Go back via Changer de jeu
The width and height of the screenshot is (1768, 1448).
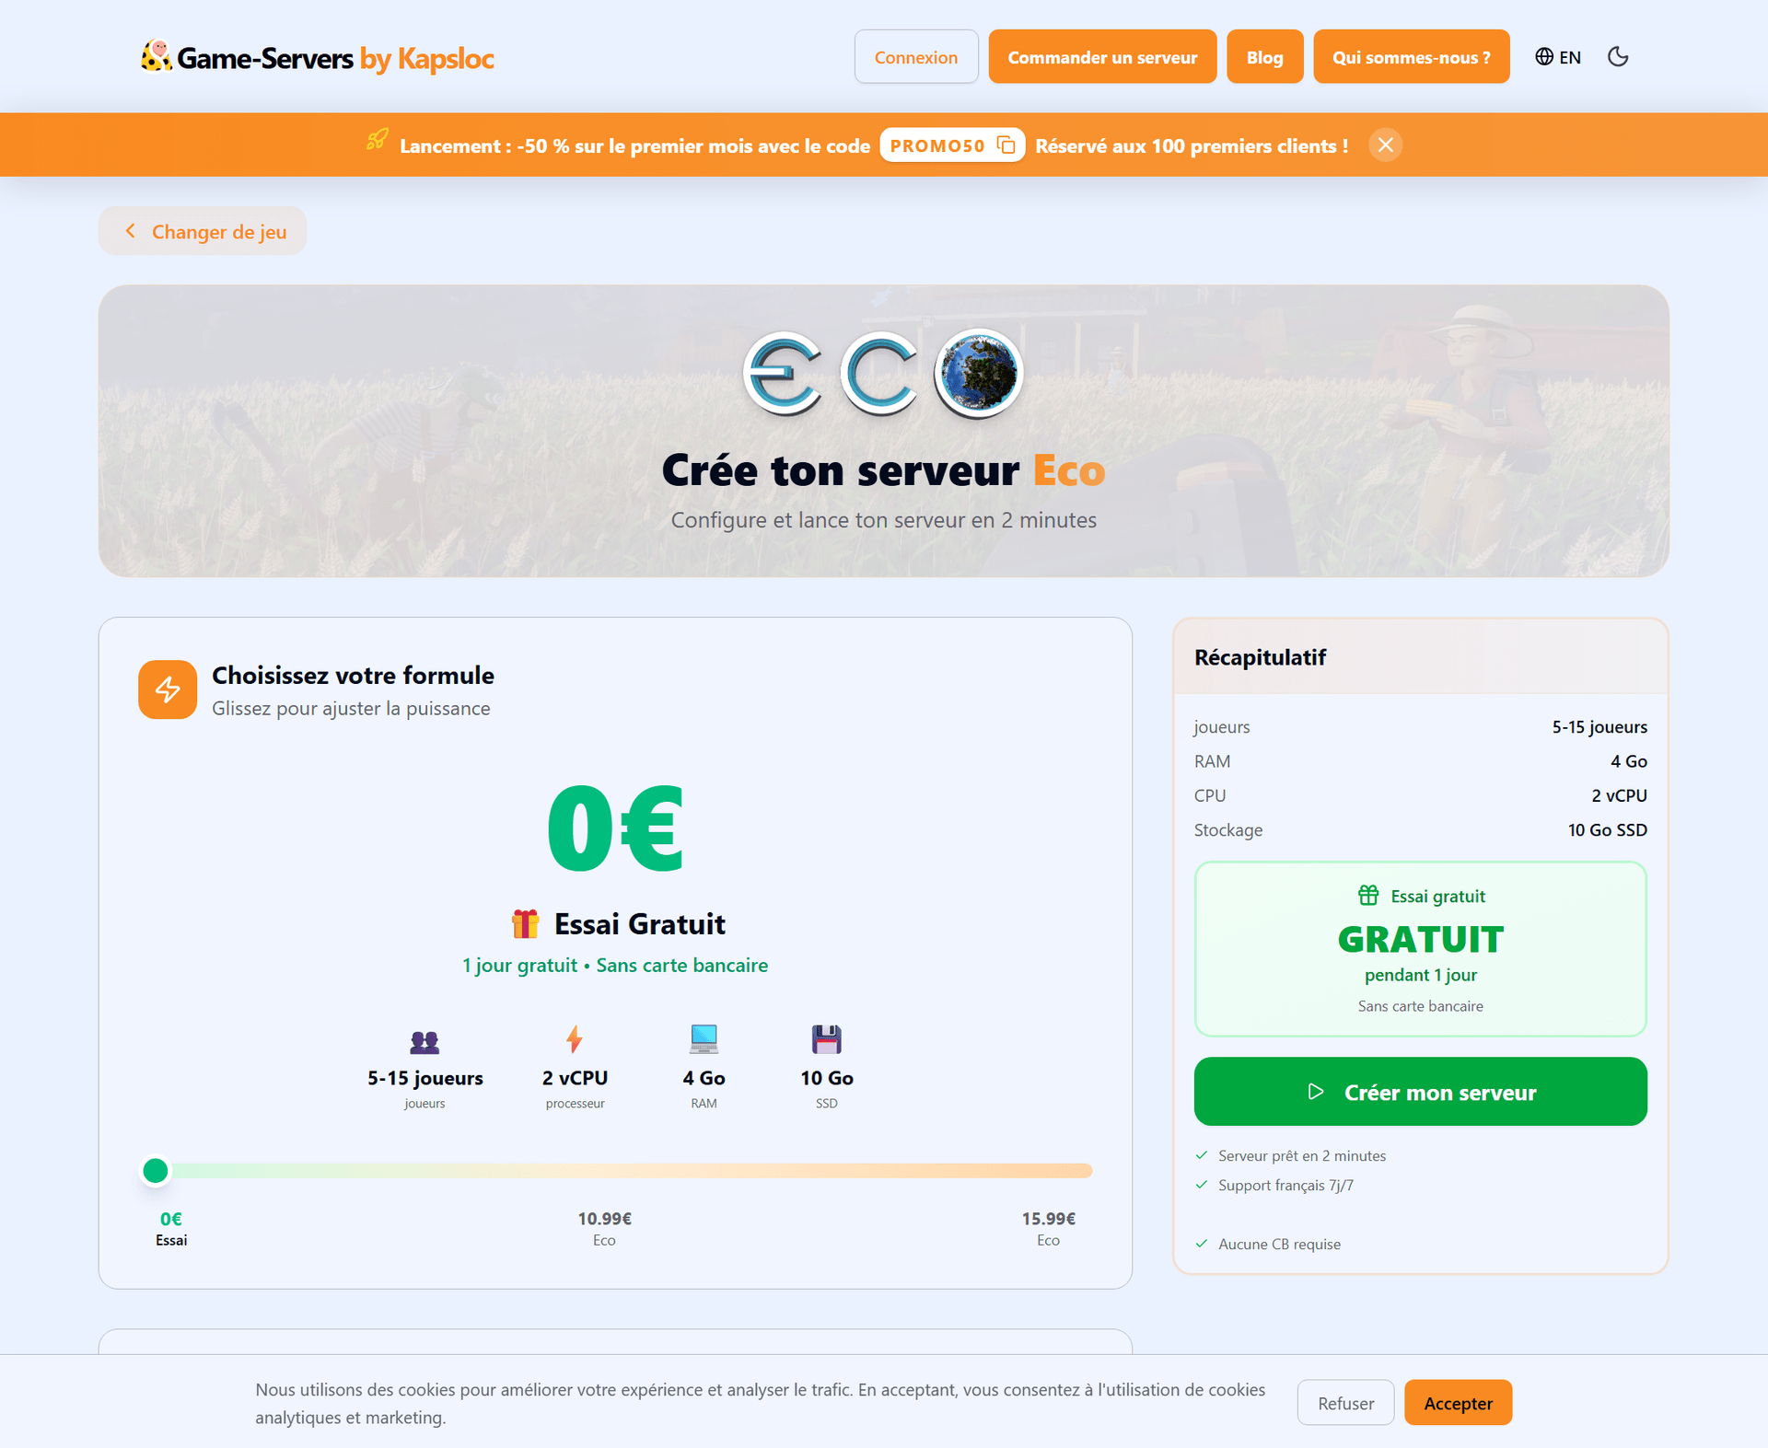[x=203, y=231]
